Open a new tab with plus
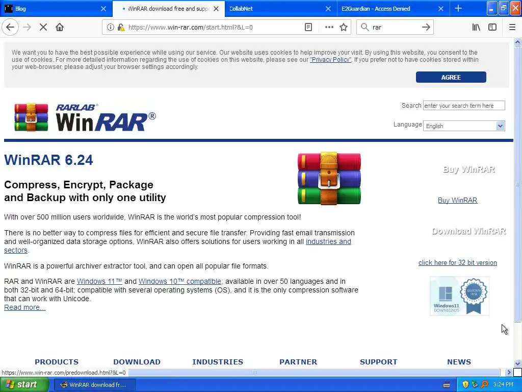This screenshot has height=392, width=522. pos(458,8)
